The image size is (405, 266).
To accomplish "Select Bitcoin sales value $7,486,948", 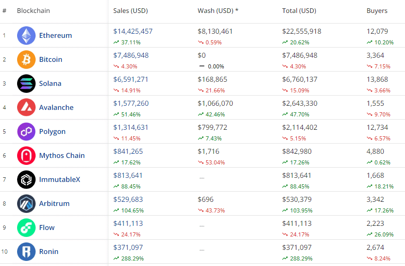I will pyautogui.click(x=131, y=55).
